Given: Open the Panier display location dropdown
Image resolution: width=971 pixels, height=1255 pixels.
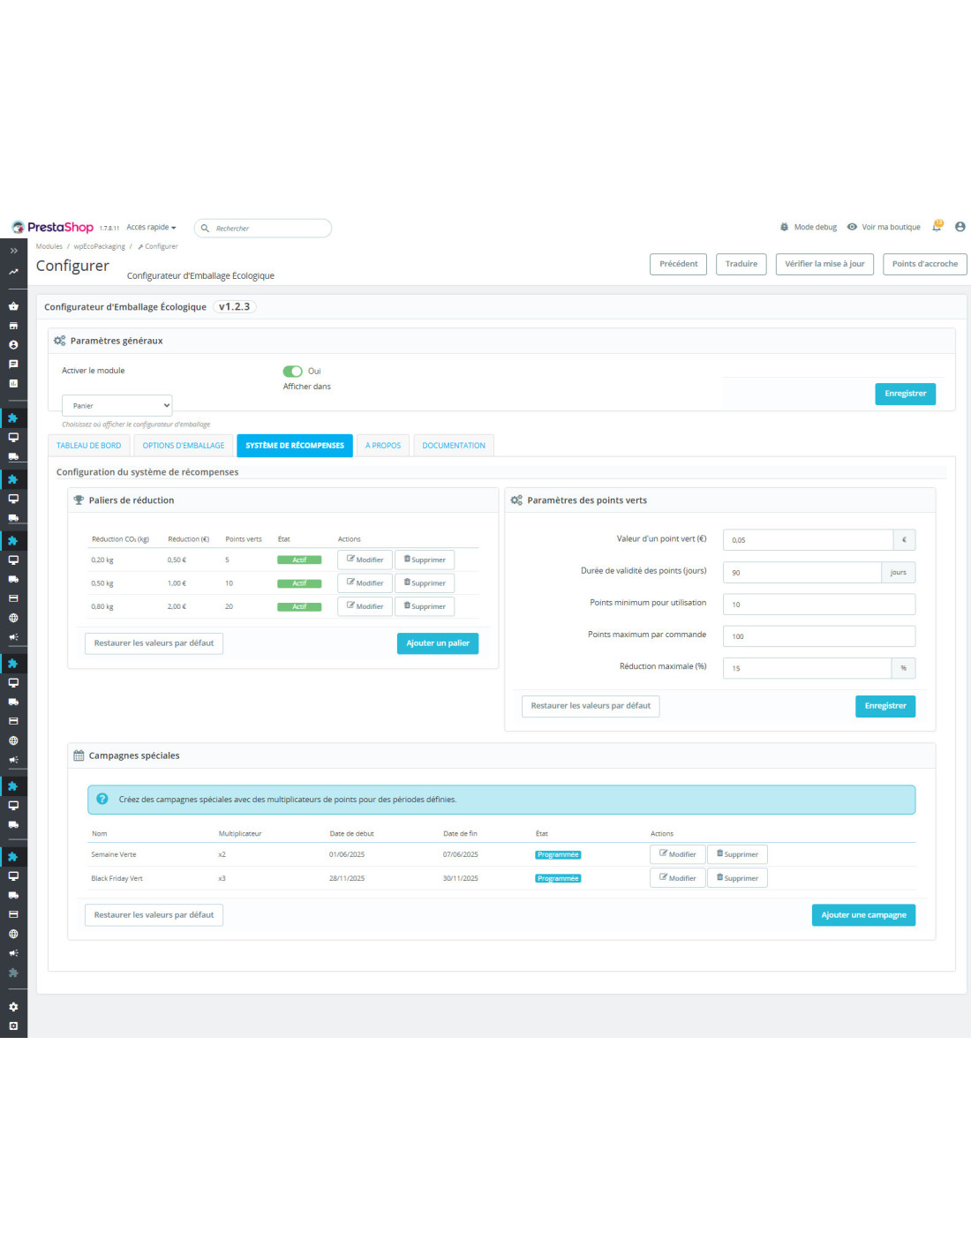Looking at the screenshot, I should point(117,406).
